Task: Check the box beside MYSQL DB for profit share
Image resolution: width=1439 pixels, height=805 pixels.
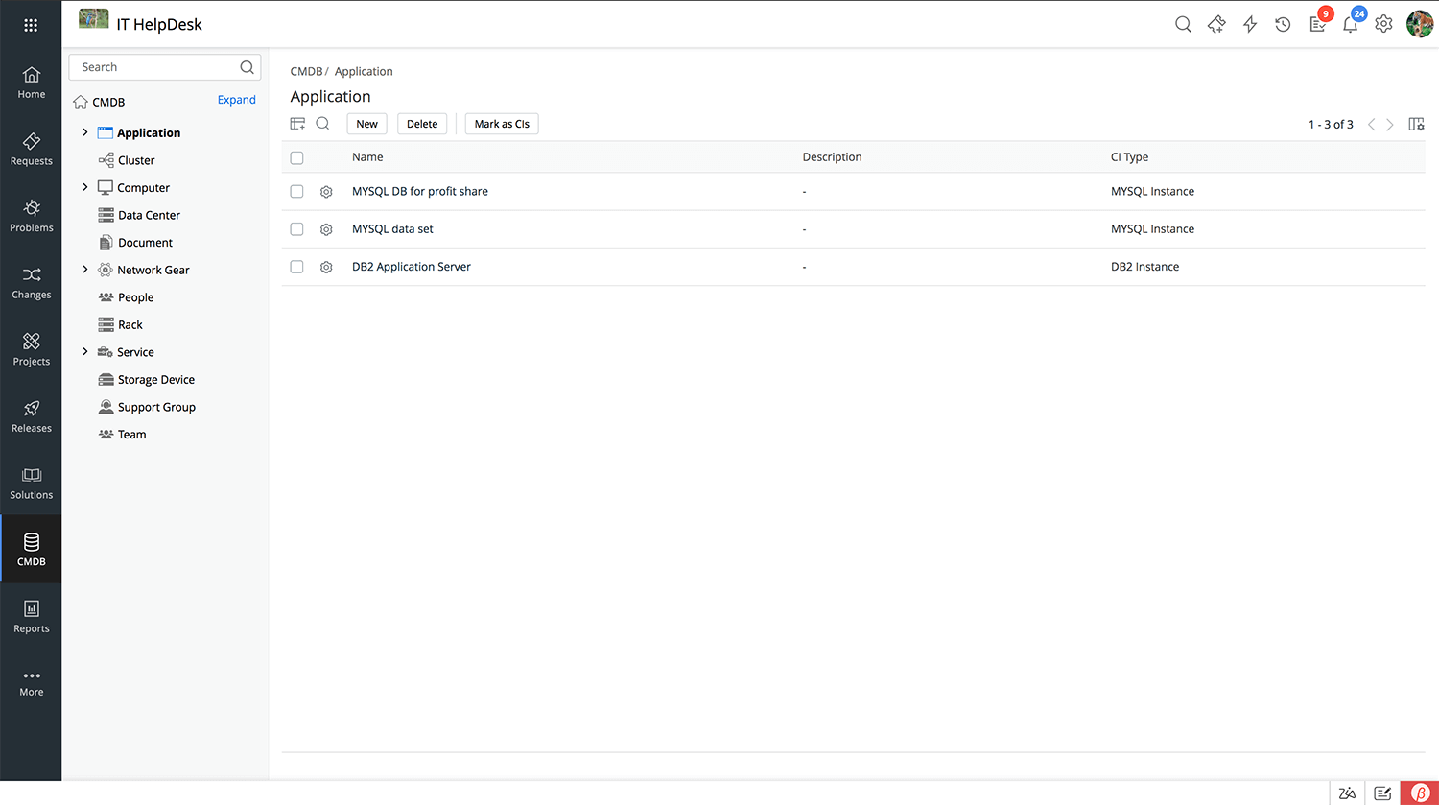Action: pos(296,191)
